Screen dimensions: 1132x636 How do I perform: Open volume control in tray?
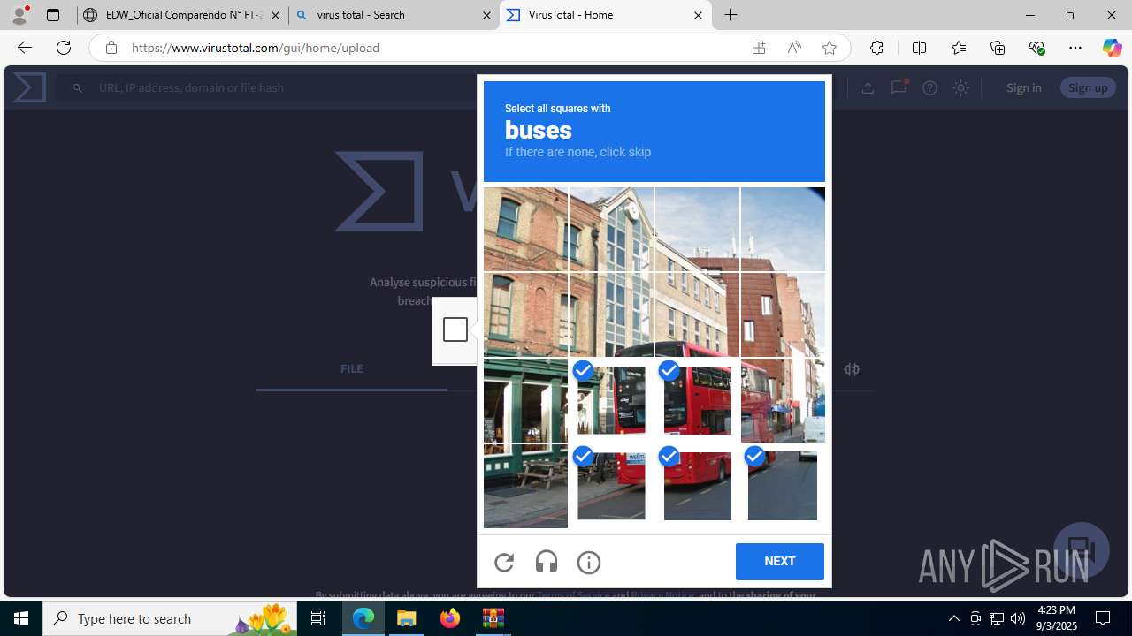tap(1018, 618)
